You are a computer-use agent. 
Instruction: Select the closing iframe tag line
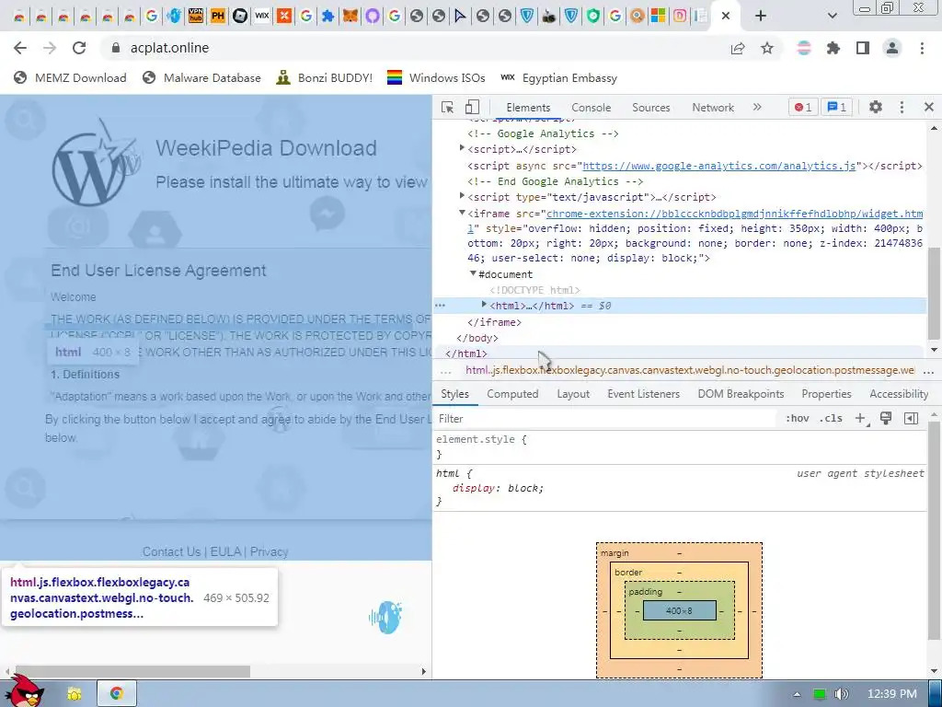[494, 322]
